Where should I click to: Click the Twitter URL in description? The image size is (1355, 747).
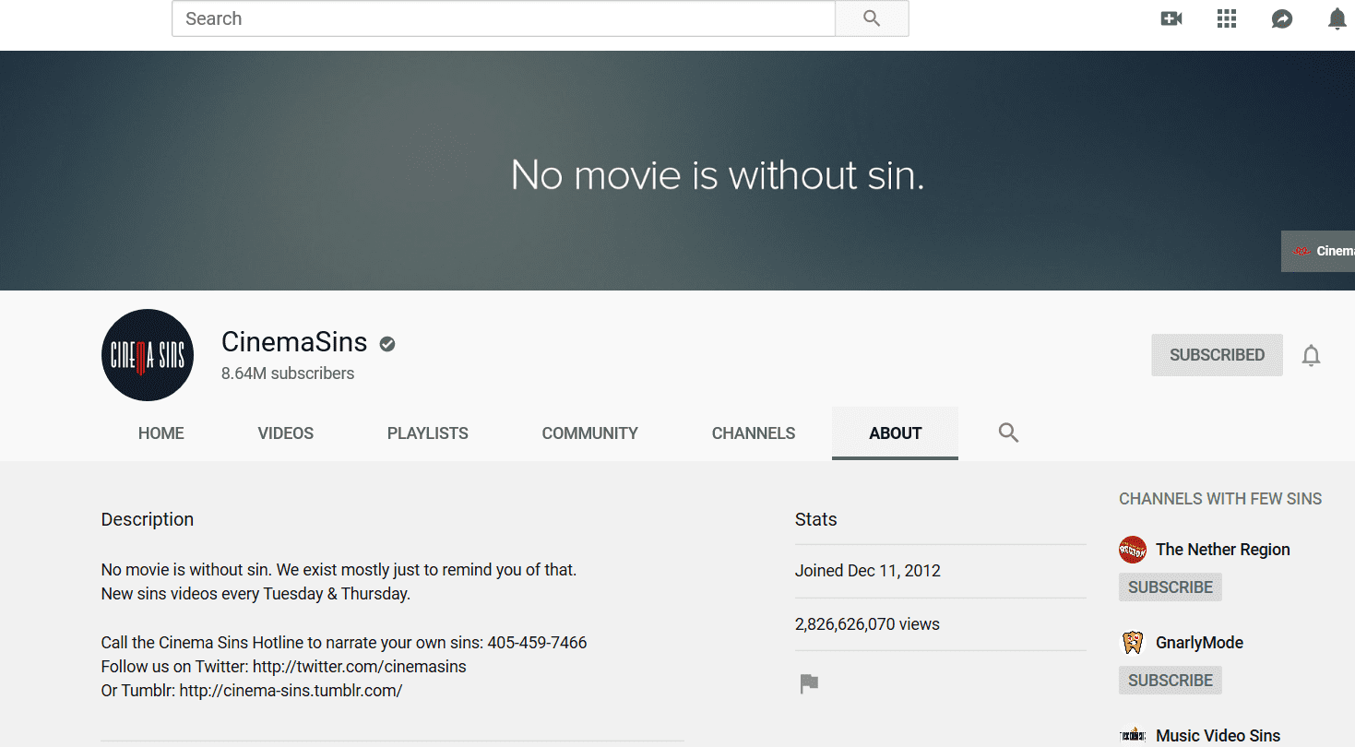coord(360,666)
